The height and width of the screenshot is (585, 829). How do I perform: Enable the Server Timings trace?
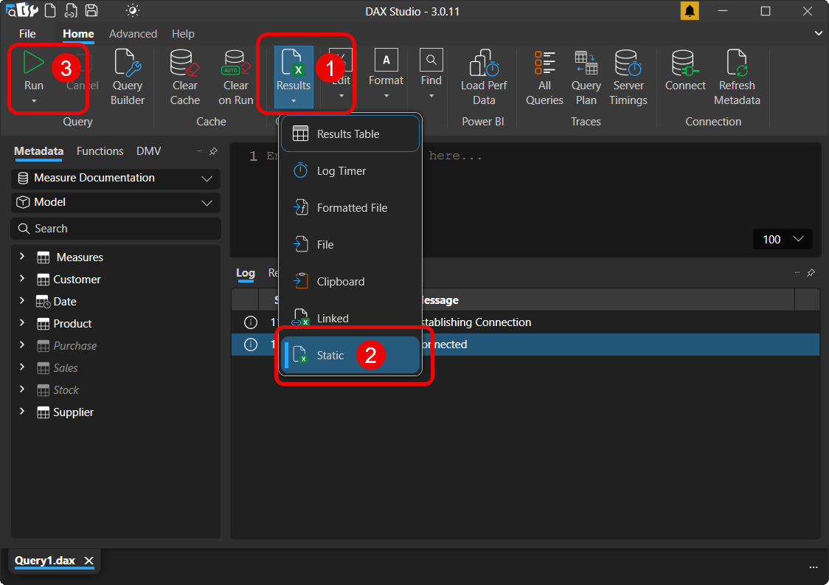point(628,77)
